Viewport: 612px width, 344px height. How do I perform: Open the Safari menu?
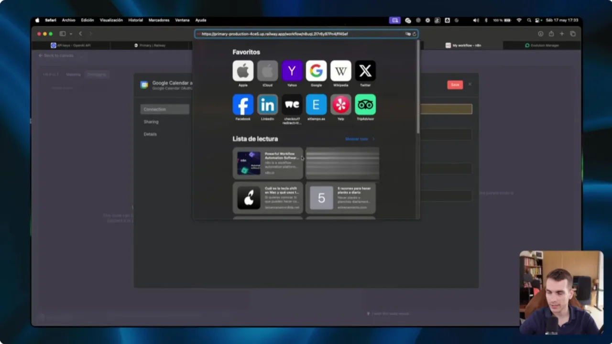(x=51, y=20)
